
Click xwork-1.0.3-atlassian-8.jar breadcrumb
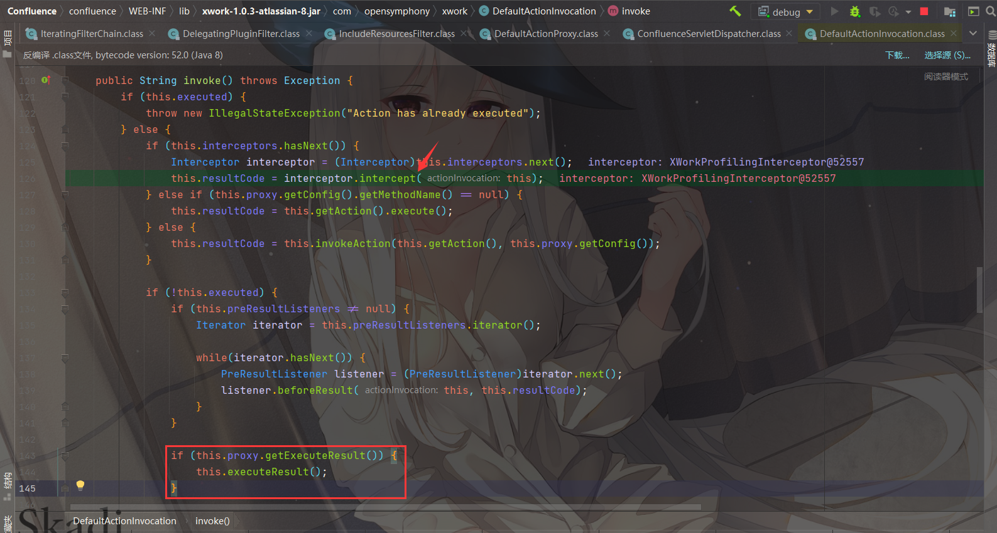coord(261,11)
